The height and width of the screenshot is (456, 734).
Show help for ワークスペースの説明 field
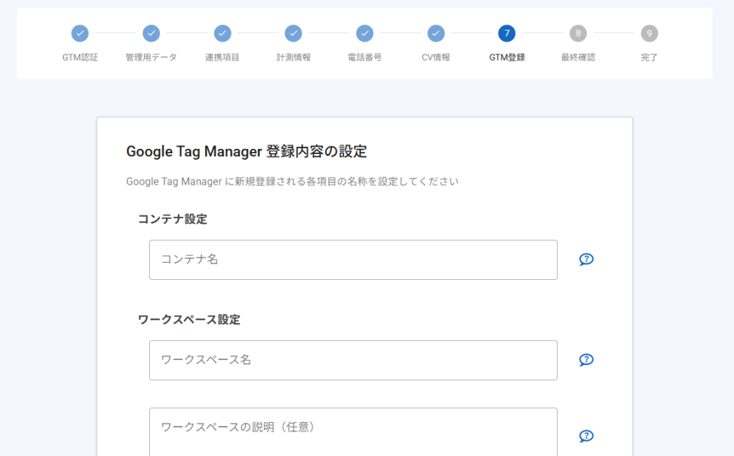[586, 436]
